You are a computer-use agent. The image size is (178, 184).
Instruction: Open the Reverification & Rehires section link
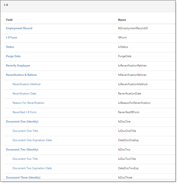pyautogui.click(x=21, y=75)
